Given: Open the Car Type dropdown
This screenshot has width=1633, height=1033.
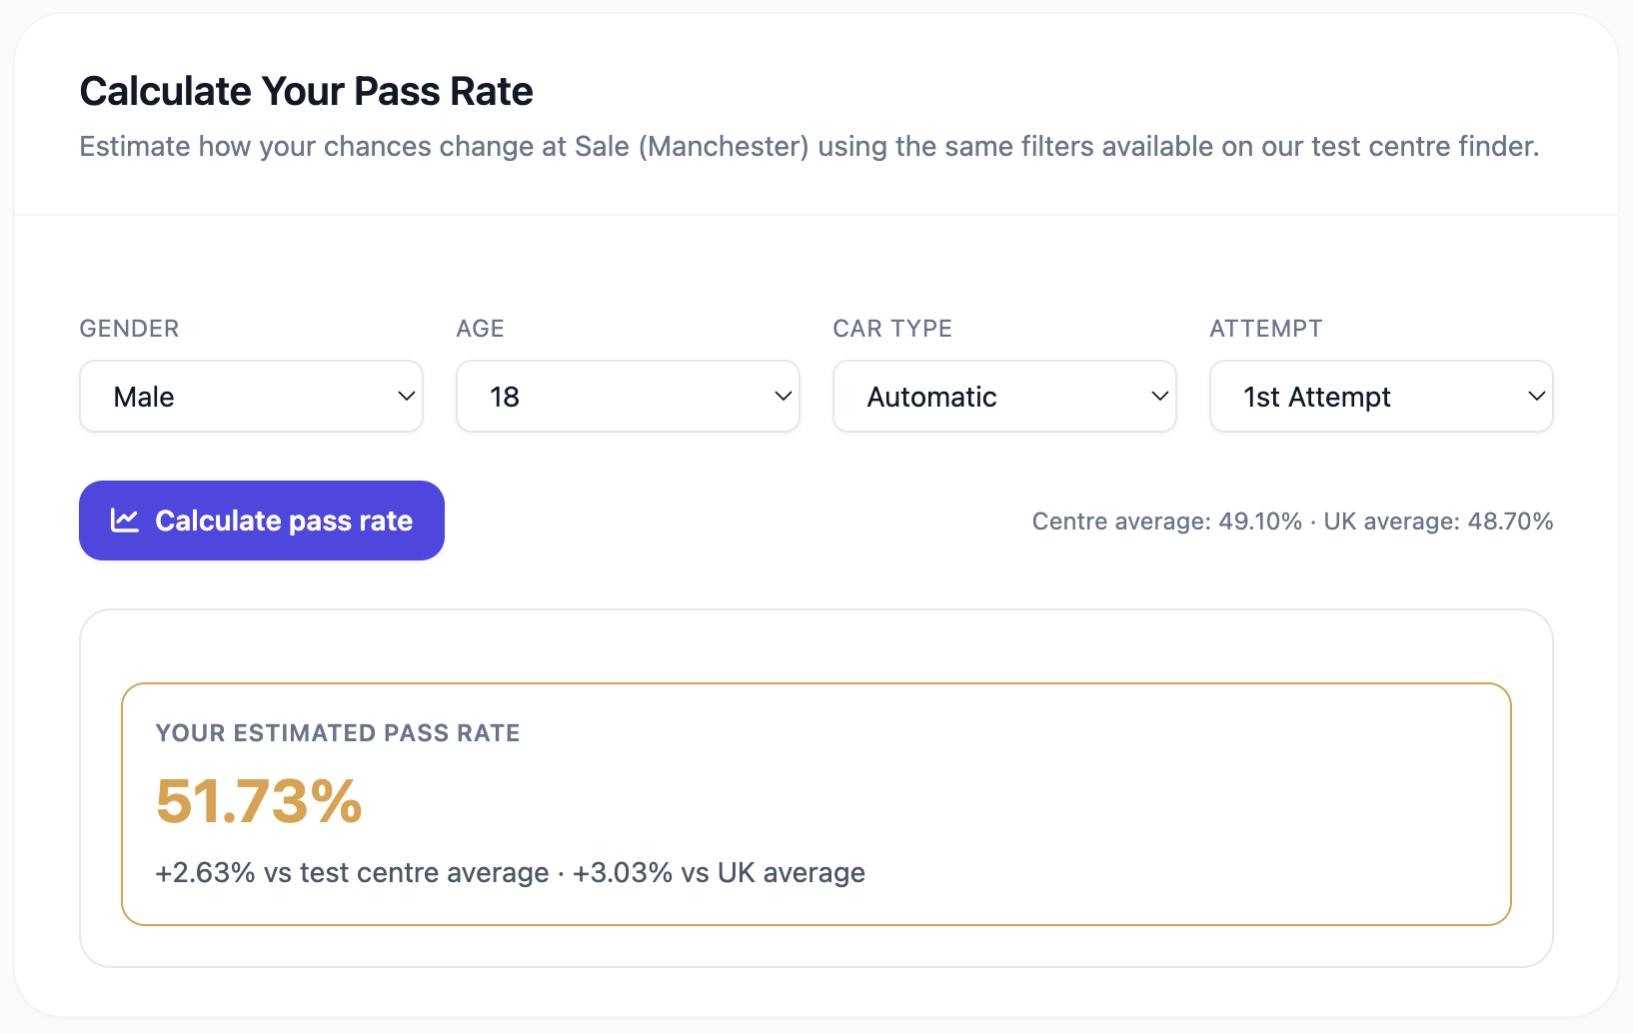Looking at the screenshot, I should point(1003,396).
